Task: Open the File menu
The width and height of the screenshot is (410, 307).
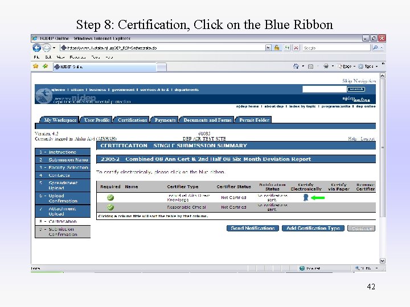Action: click(36, 57)
